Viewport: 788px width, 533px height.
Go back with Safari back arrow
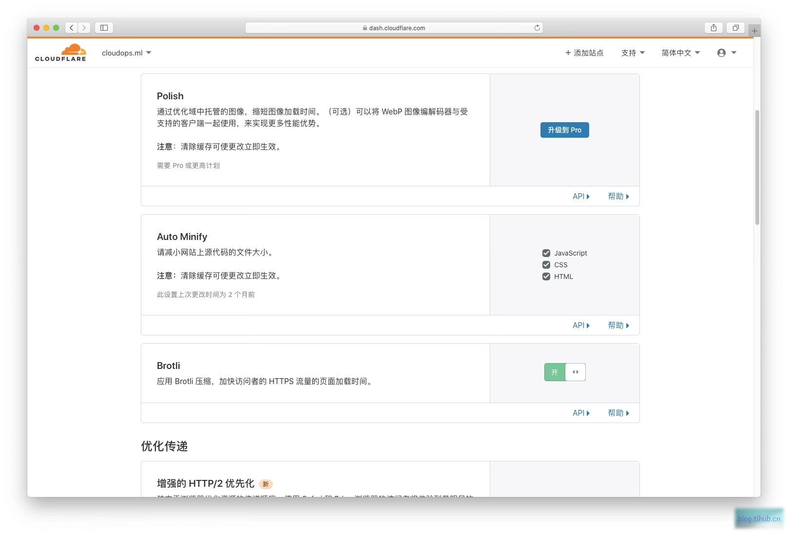coord(72,28)
